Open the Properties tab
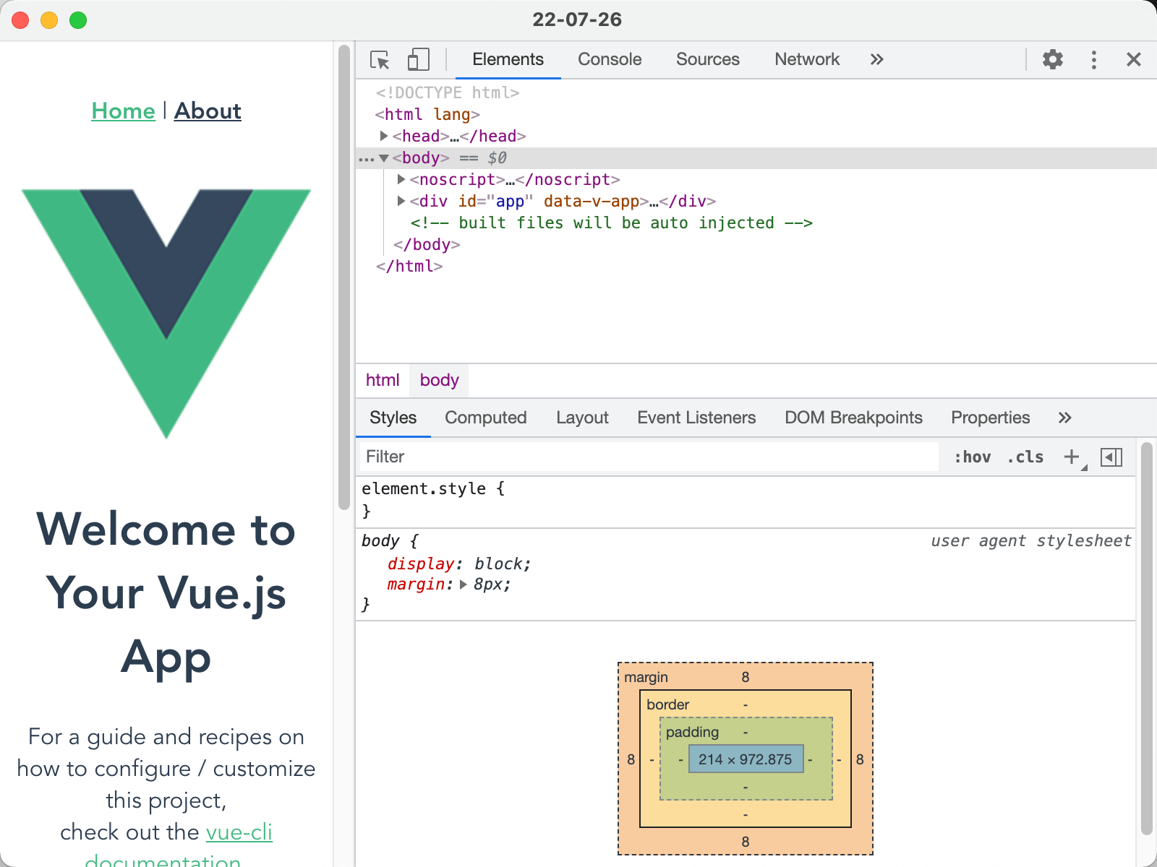The image size is (1157, 867). (x=990, y=418)
